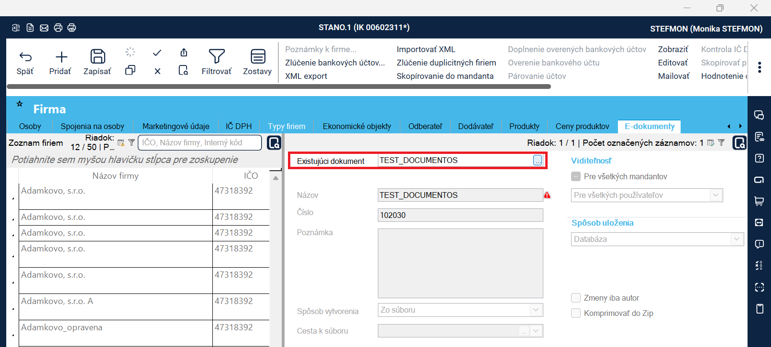Click the envelope mail icon in title bar
Image resolution: width=771 pixels, height=347 pixels.
(44, 28)
